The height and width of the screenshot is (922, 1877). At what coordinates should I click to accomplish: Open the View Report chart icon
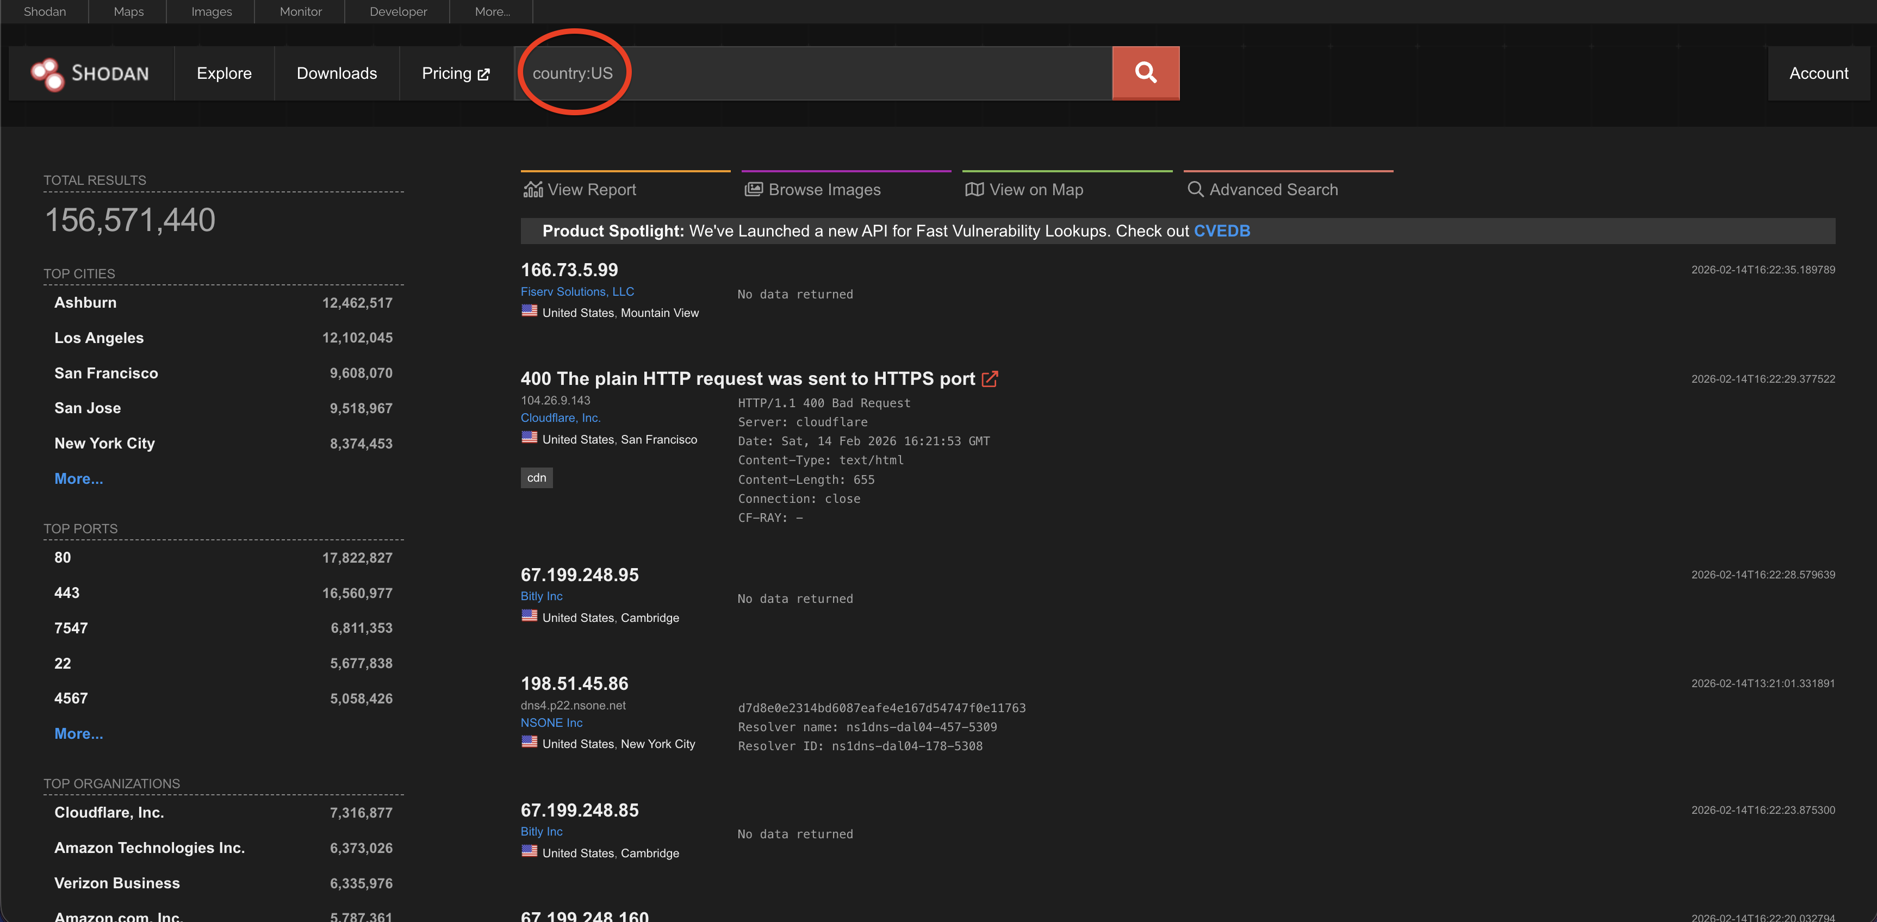pos(533,189)
